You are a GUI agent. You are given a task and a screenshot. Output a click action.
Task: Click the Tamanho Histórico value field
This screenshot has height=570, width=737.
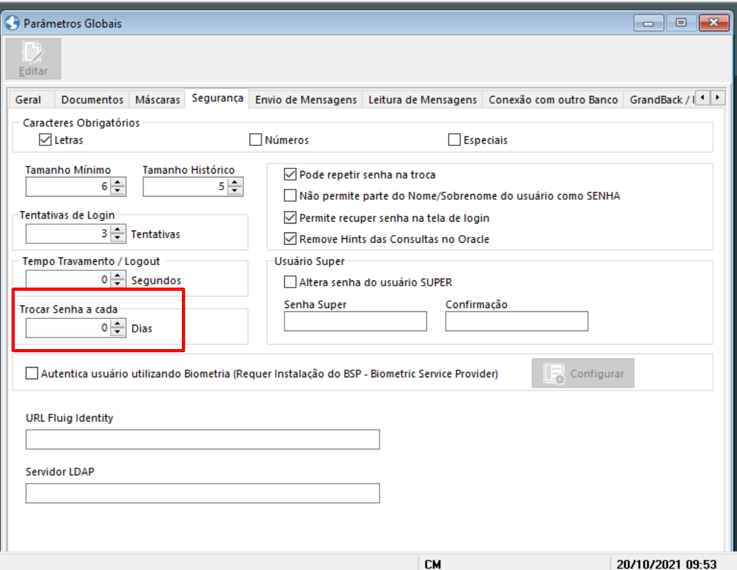[185, 186]
